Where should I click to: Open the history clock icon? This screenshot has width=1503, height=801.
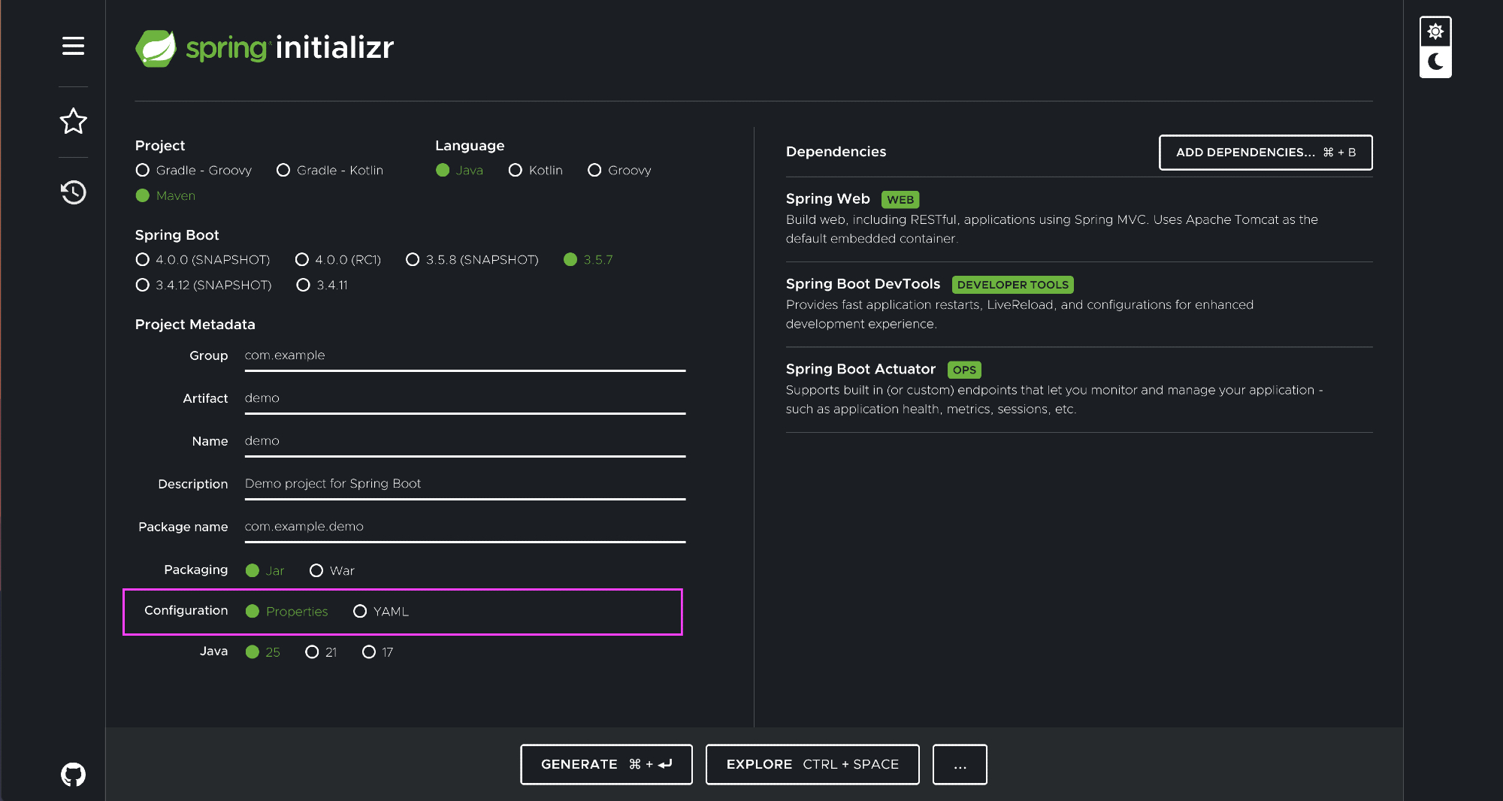(73, 192)
